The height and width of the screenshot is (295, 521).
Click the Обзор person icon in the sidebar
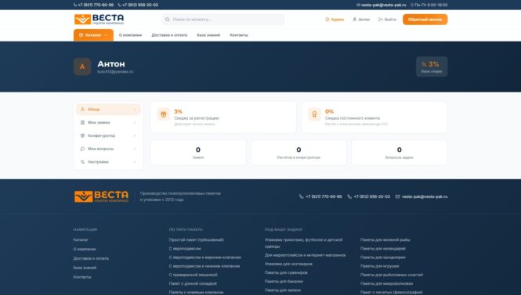82,110
